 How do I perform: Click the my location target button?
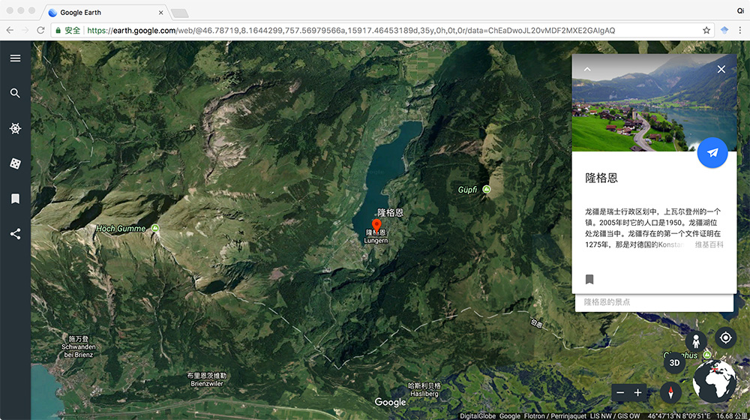tap(725, 337)
